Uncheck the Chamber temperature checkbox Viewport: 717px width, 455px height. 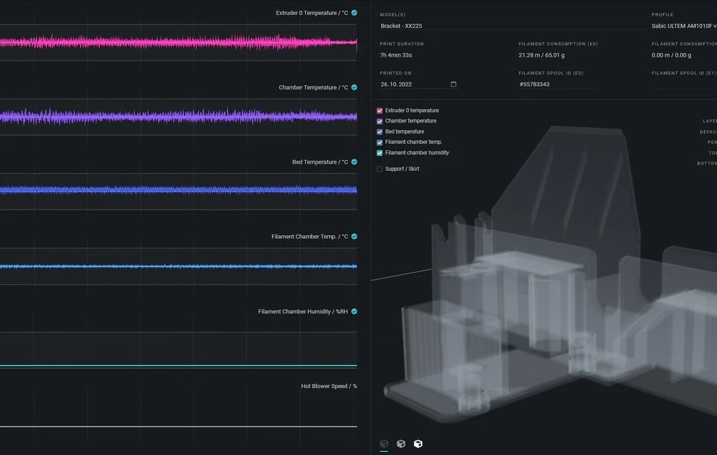(x=379, y=121)
